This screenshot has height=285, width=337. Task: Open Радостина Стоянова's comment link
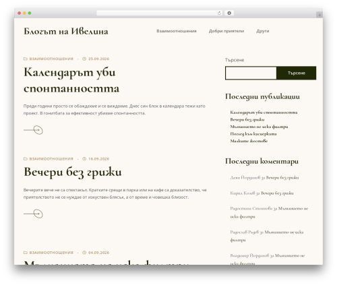269,212
